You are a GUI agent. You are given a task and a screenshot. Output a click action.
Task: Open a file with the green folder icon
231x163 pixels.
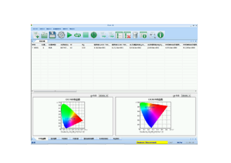[x=44, y=35]
